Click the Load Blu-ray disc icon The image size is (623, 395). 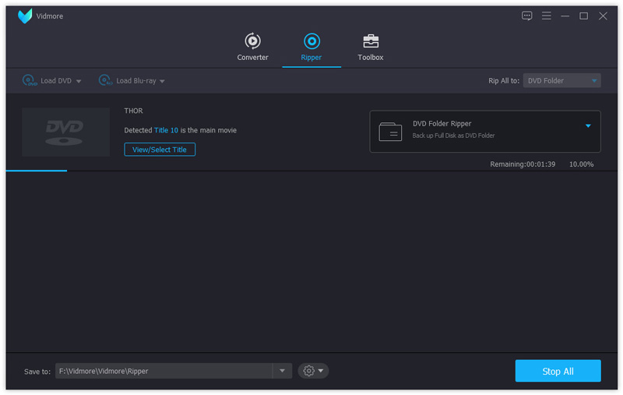pyautogui.click(x=105, y=80)
